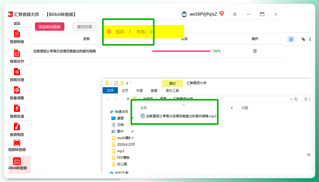Click the # column header in Explorer
Screen dimensions: 319x182
(231, 108)
